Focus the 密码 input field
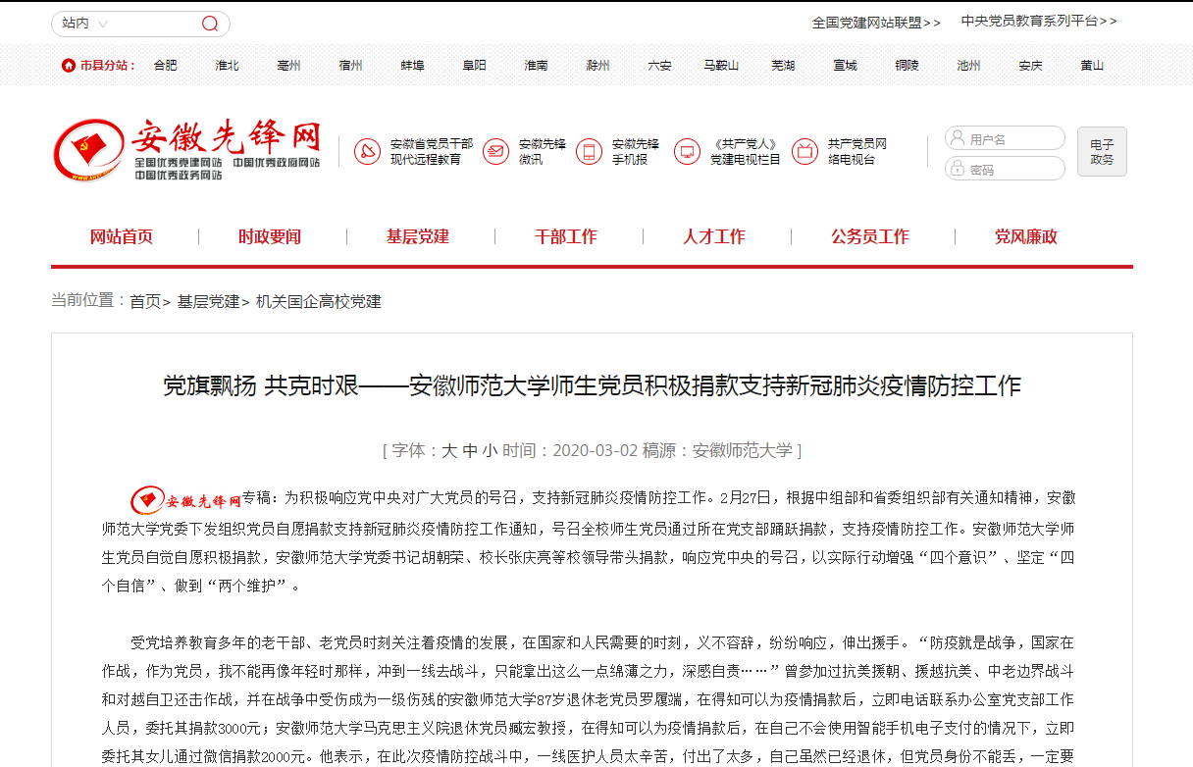This screenshot has height=767, width=1193. pos(1005,169)
